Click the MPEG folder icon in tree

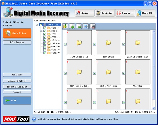coord(49,47)
